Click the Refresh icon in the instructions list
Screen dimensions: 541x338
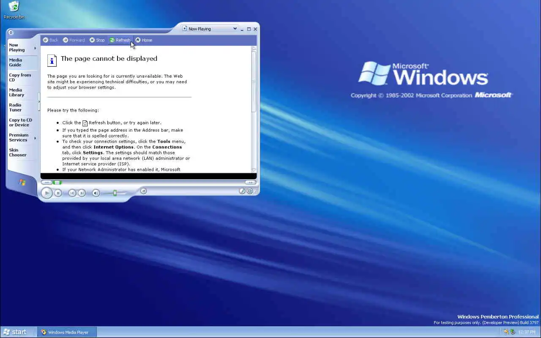coord(85,123)
